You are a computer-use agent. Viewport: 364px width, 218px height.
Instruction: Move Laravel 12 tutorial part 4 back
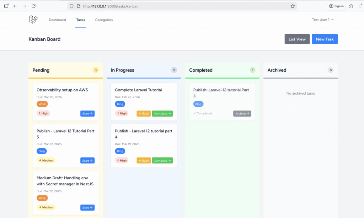pos(144,161)
